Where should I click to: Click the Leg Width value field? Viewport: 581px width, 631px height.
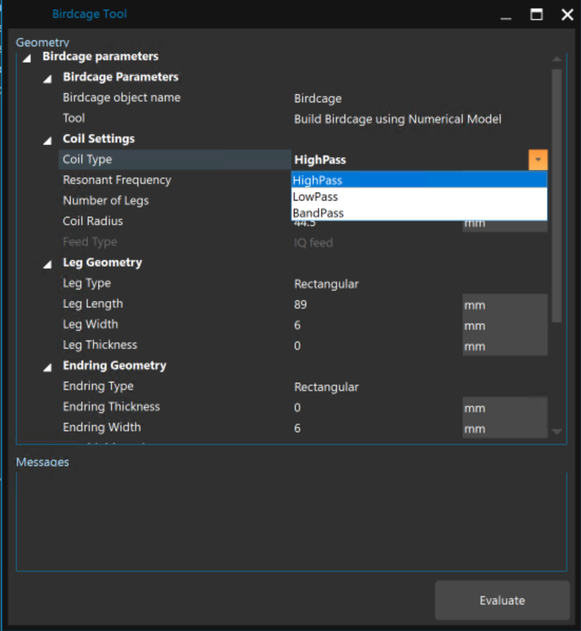tap(370, 325)
